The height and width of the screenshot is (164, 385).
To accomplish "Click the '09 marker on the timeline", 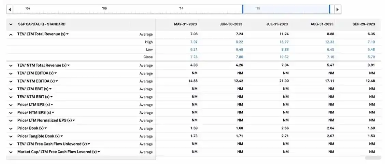I will [x=104, y=8].
